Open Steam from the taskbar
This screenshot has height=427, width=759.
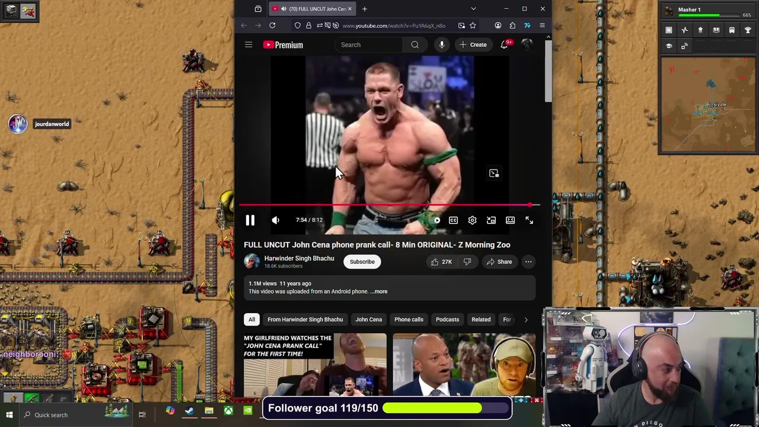click(189, 411)
